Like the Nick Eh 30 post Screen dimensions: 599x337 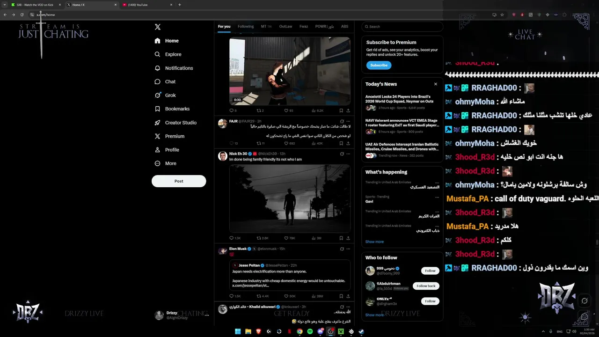[287, 238]
